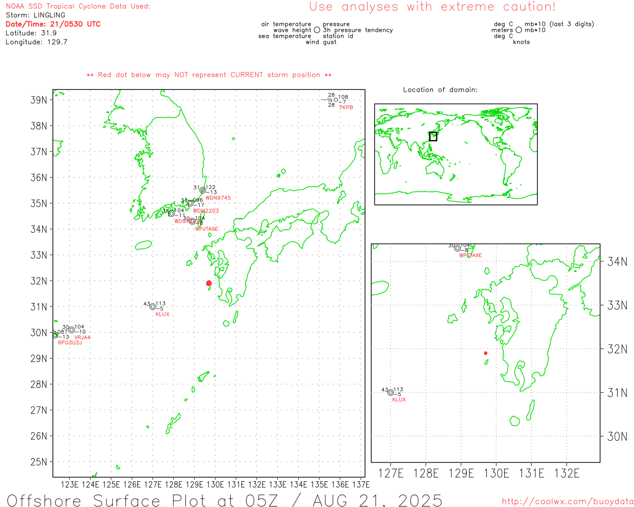634x507 pixels.
Task: Click units legend circle beside 'meters'
Action: click(x=519, y=30)
